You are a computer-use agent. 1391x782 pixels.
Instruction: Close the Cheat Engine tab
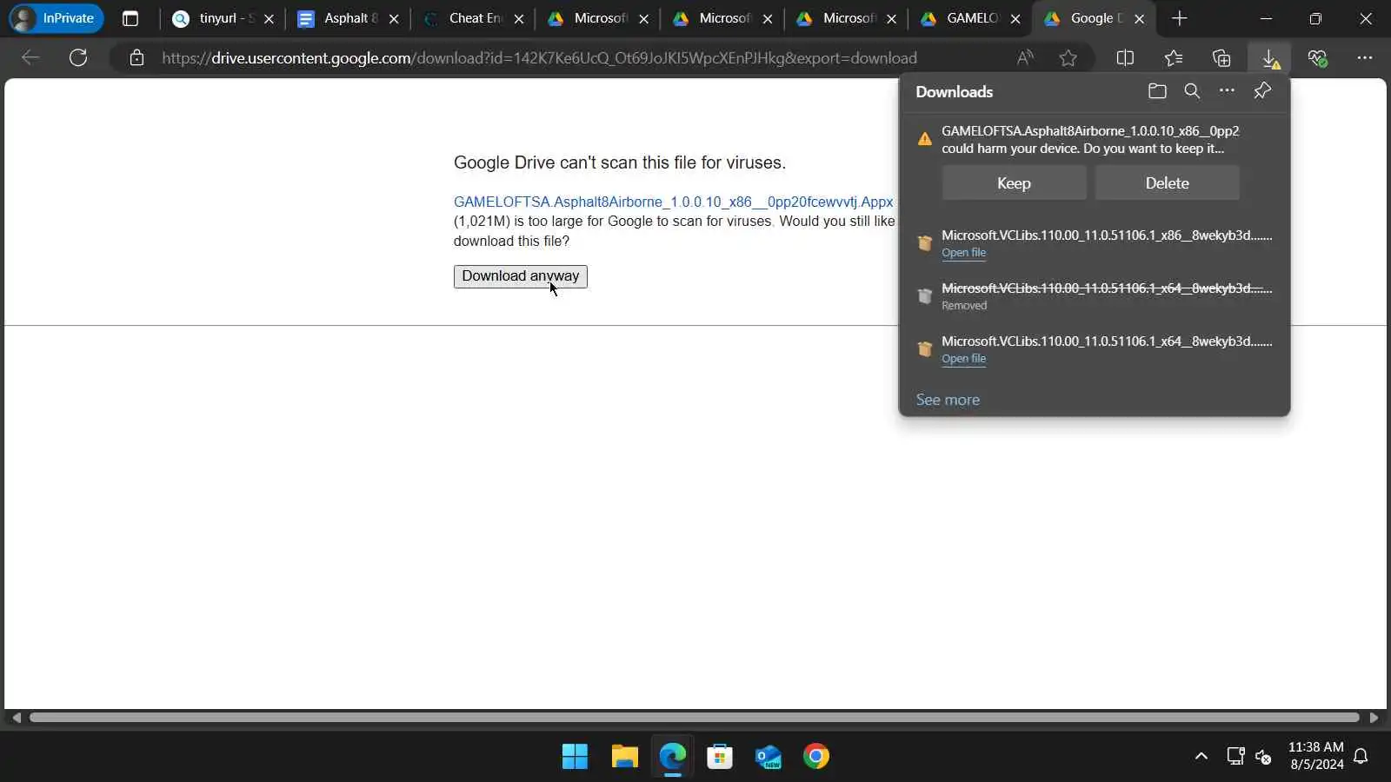519,18
